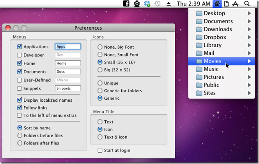Enable the Snippets checkbox
The width and height of the screenshot is (259, 164).
[x=20, y=88]
